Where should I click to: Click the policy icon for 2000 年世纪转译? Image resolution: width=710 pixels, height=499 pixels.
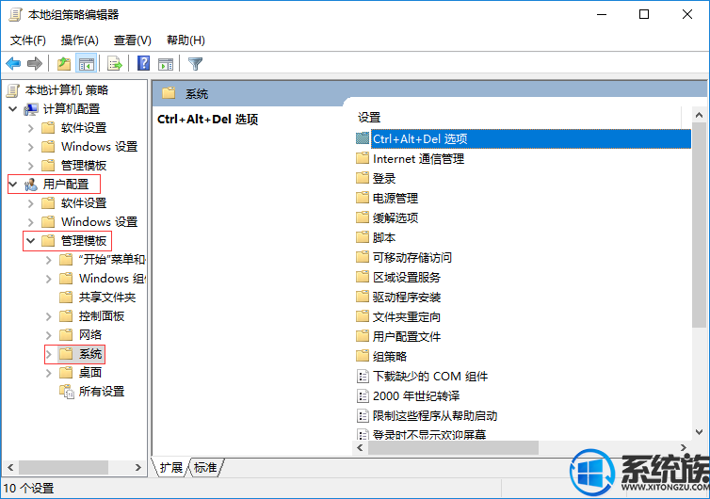point(363,396)
